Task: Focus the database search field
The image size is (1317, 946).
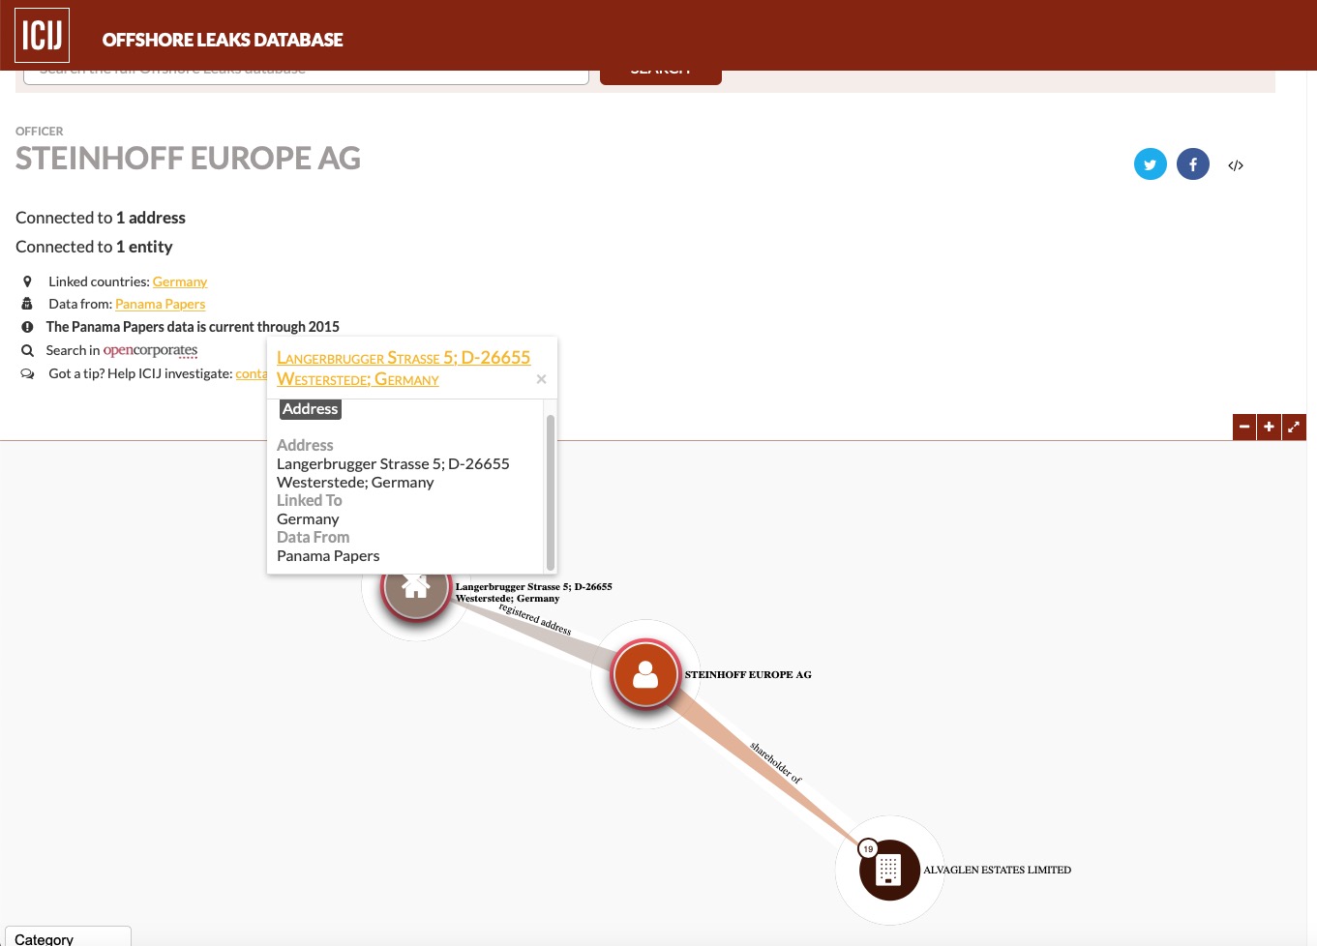Action: pos(306,76)
